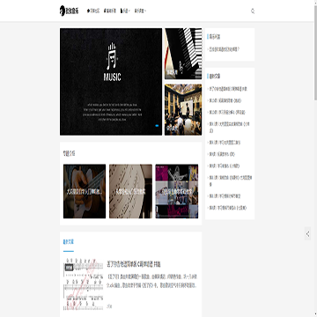Select the blue slide indicator on the banner
This screenshot has height=317, width=317.
coord(157,125)
